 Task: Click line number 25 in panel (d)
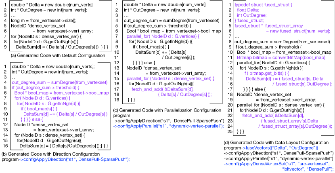tap(230, 132)
